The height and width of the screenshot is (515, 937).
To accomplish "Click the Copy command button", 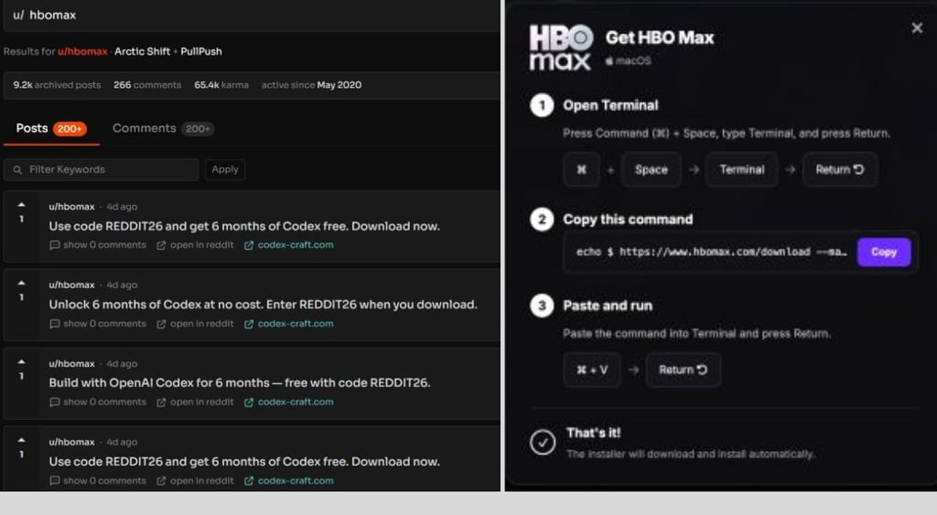I will pos(884,252).
